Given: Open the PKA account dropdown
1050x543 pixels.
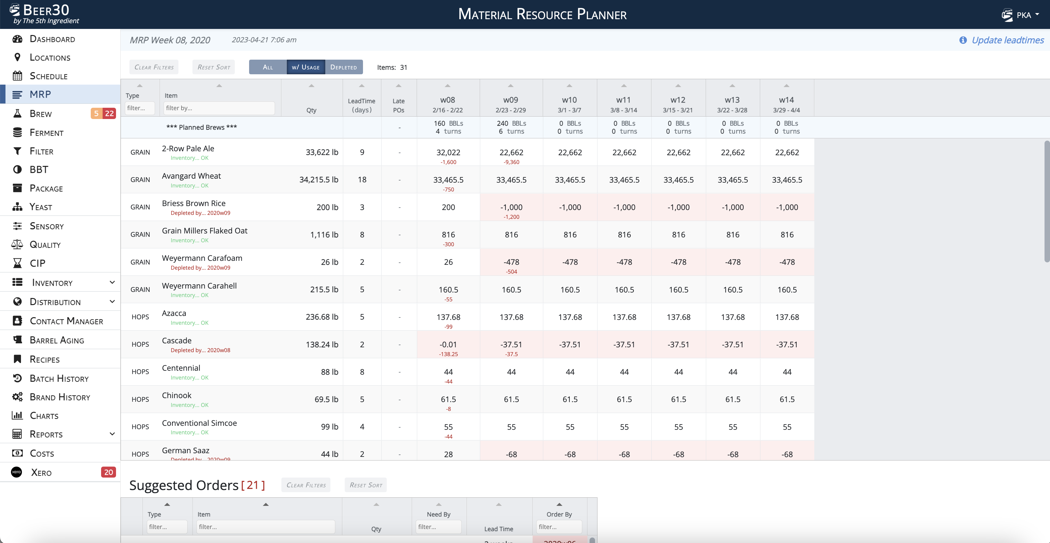Looking at the screenshot, I should click(x=1023, y=15).
